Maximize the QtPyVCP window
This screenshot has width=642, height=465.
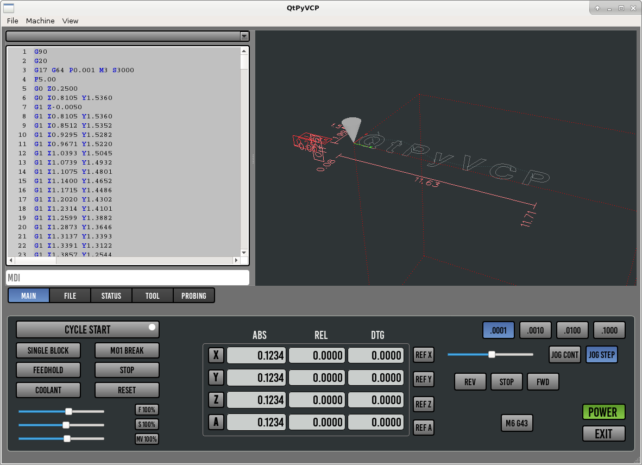tap(621, 8)
